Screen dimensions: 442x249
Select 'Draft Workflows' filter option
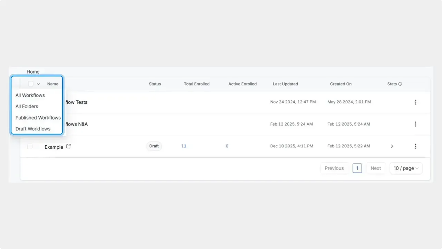[x=33, y=129]
